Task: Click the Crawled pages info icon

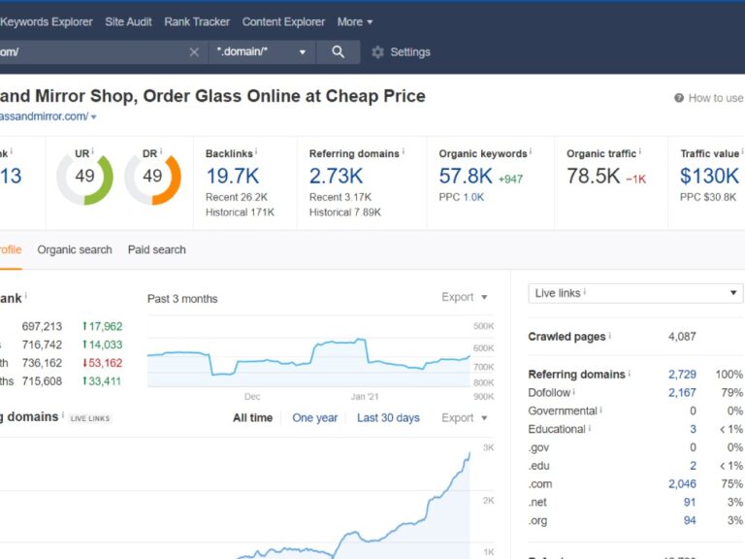Action: (x=609, y=335)
